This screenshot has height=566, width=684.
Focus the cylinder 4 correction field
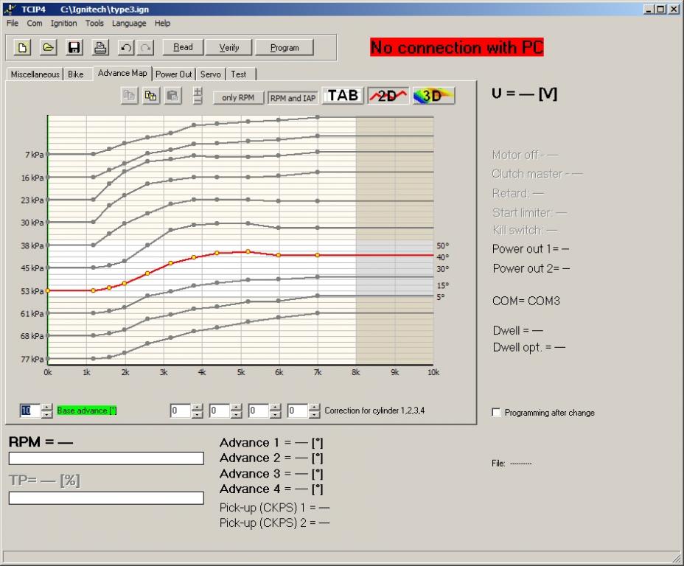coord(298,410)
